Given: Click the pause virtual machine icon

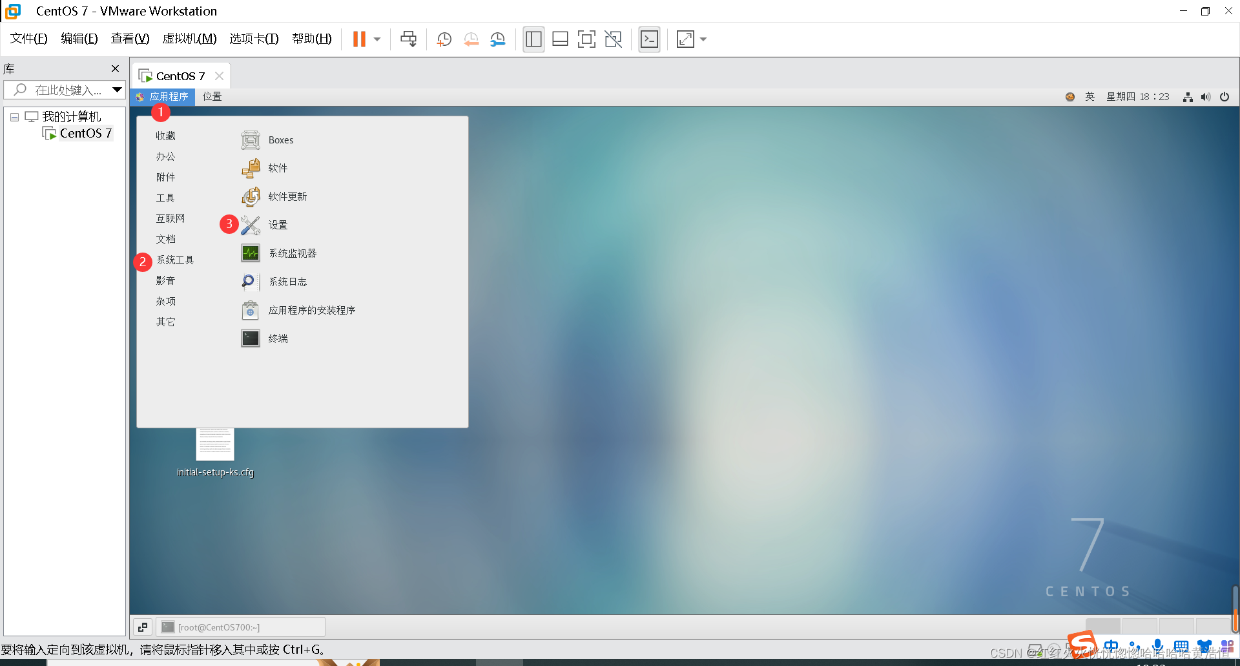Looking at the screenshot, I should coord(359,39).
